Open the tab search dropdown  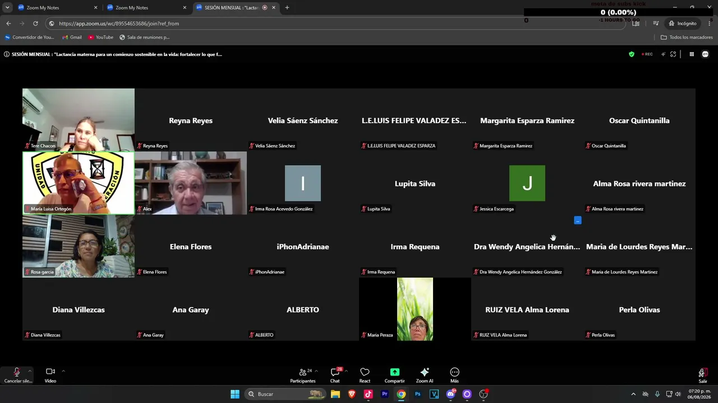[7, 8]
